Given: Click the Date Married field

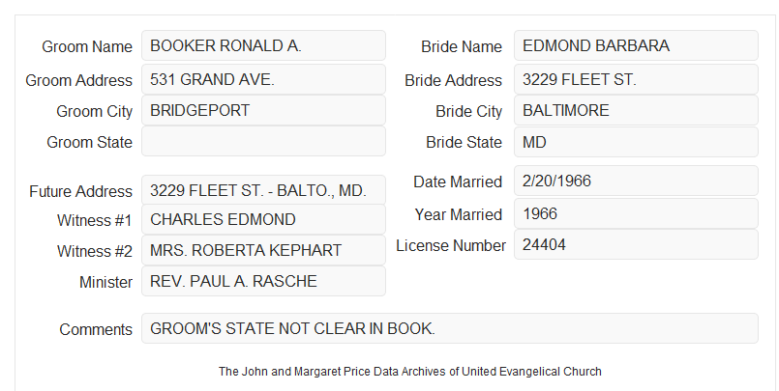Looking at the screenshot, I should coord(636,181).
